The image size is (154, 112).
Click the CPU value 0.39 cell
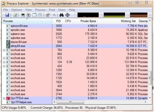click(x=69, y=62)
